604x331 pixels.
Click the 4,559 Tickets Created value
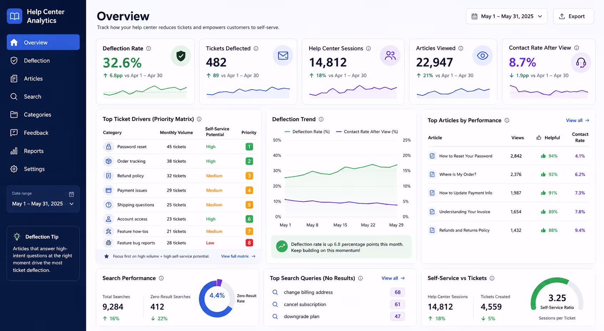click(x=491, y=307)
